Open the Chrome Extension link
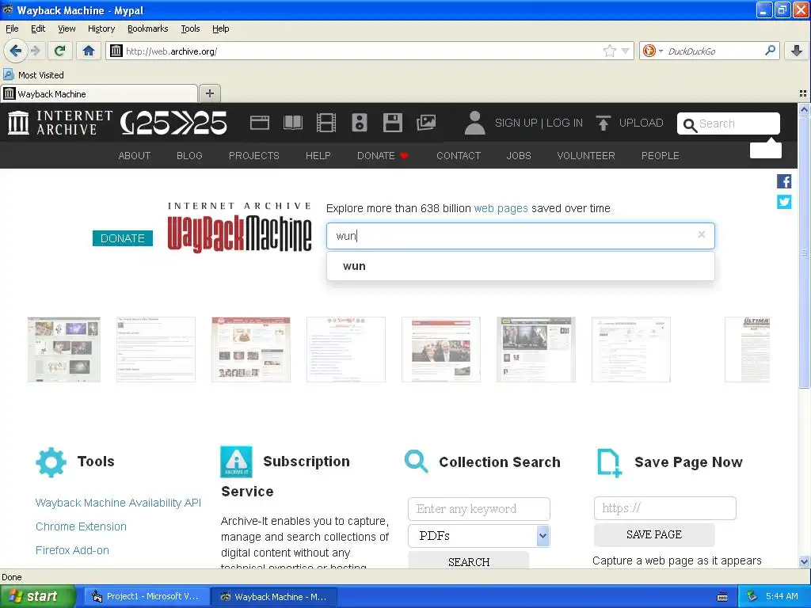 coord(81,526)
